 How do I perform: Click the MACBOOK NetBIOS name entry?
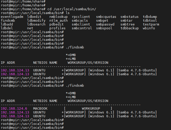[40, 108]
